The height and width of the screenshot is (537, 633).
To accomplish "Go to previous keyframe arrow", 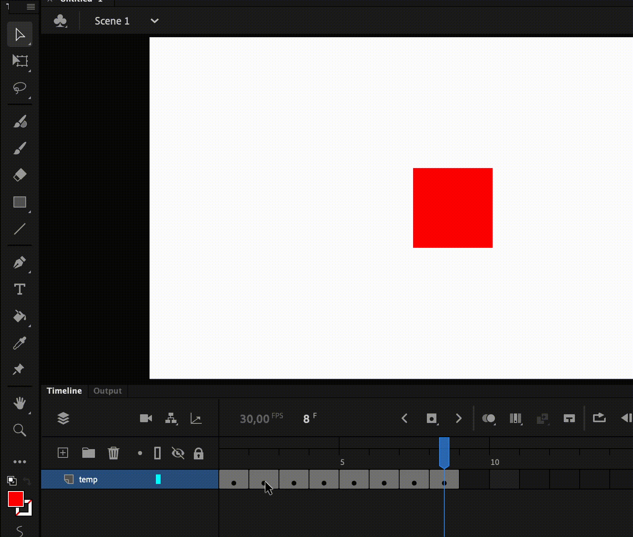I will point(404,419).
